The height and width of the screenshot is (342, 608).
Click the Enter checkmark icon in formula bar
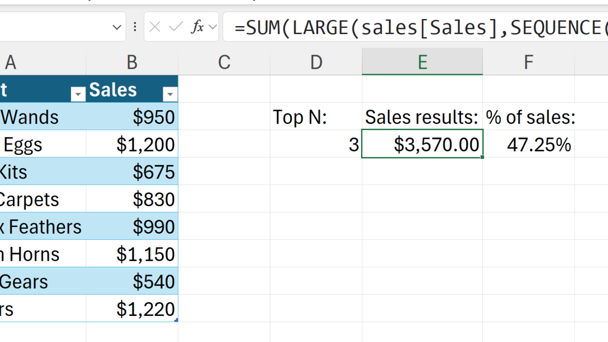pyautogui.click(x=176, y=27)
